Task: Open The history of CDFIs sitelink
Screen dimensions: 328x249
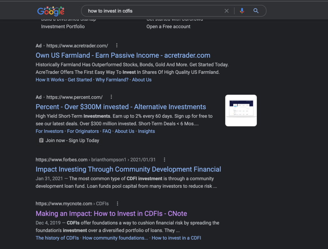Action: click(58, 238)
